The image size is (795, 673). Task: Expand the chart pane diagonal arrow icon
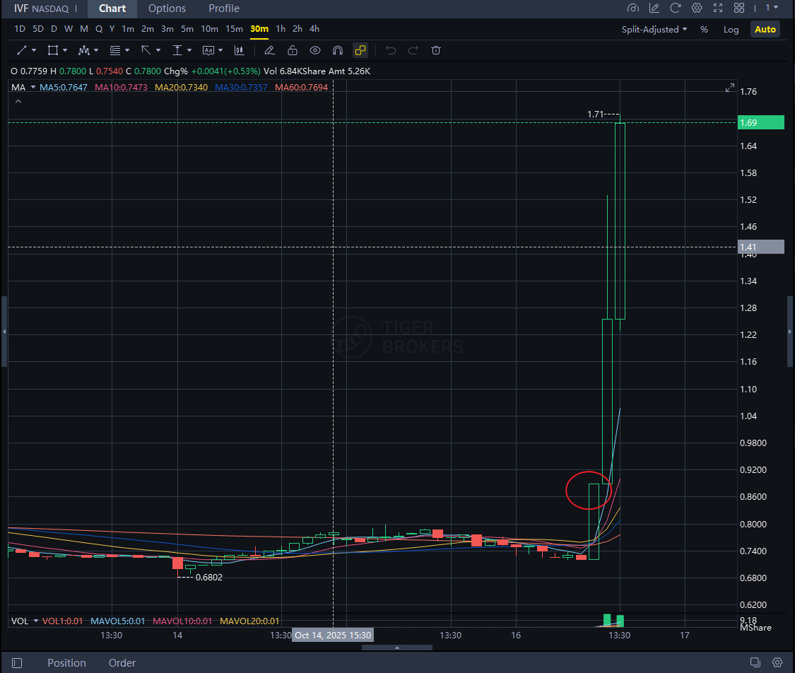click(729, 88)
